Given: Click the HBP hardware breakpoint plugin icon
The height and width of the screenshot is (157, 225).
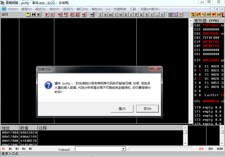Looking at the screenshot, I should coord(208,15).
